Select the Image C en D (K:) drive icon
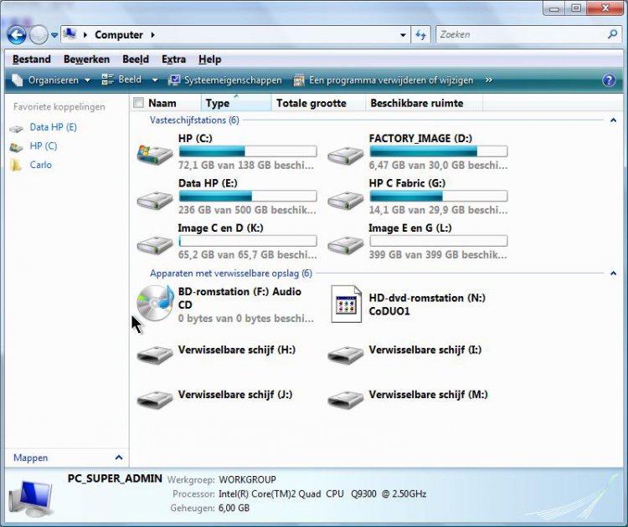 (x=155, y=245)
